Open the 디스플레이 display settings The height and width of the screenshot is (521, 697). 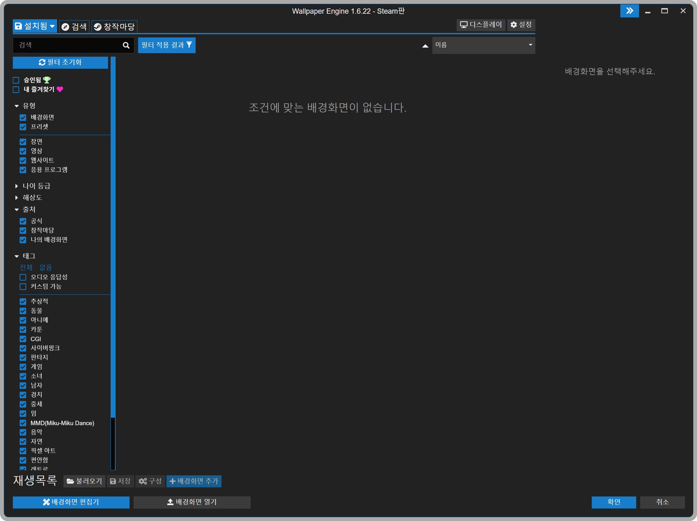coord(480,25)
